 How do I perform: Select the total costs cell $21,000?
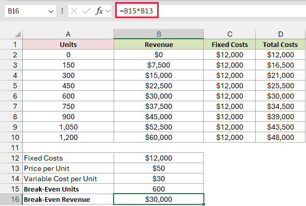click(280, 75)
